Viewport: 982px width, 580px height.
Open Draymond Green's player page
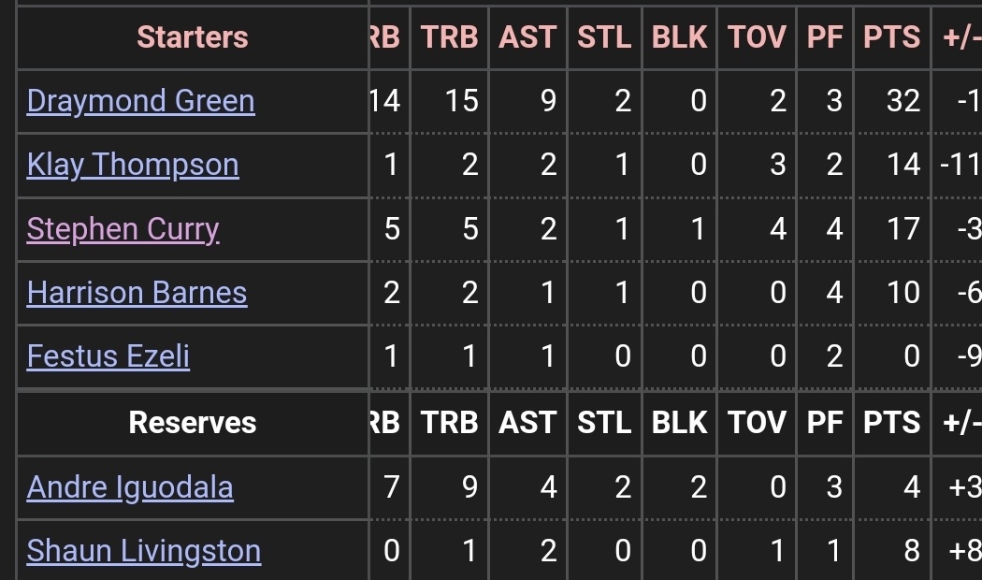click(x=140, y=101)
